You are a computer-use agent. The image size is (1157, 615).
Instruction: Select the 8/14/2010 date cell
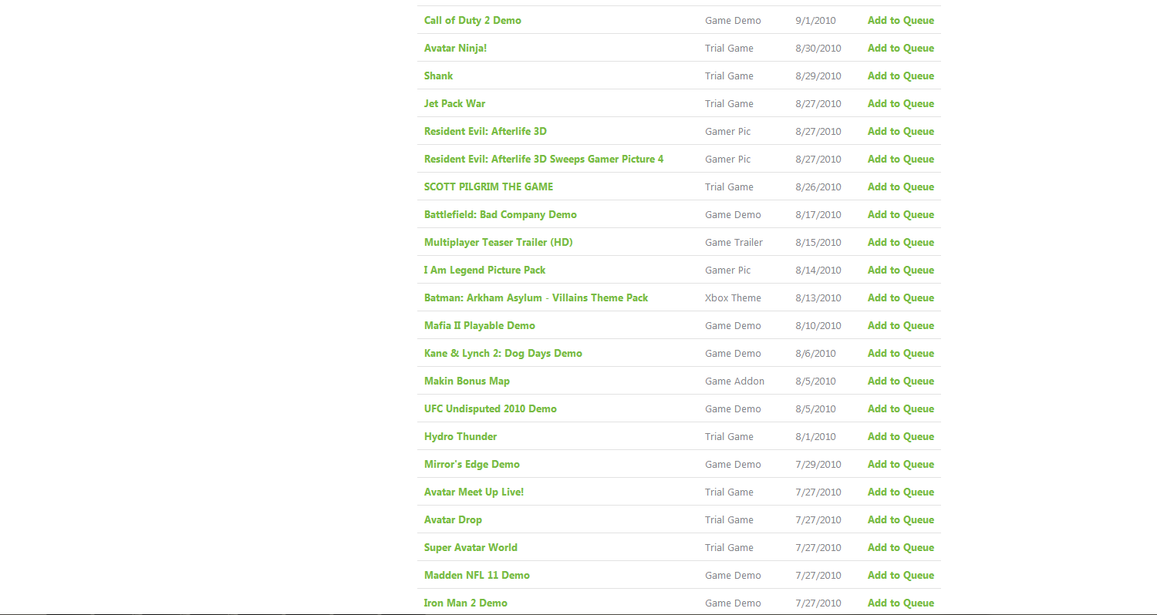tap(818, 271)
